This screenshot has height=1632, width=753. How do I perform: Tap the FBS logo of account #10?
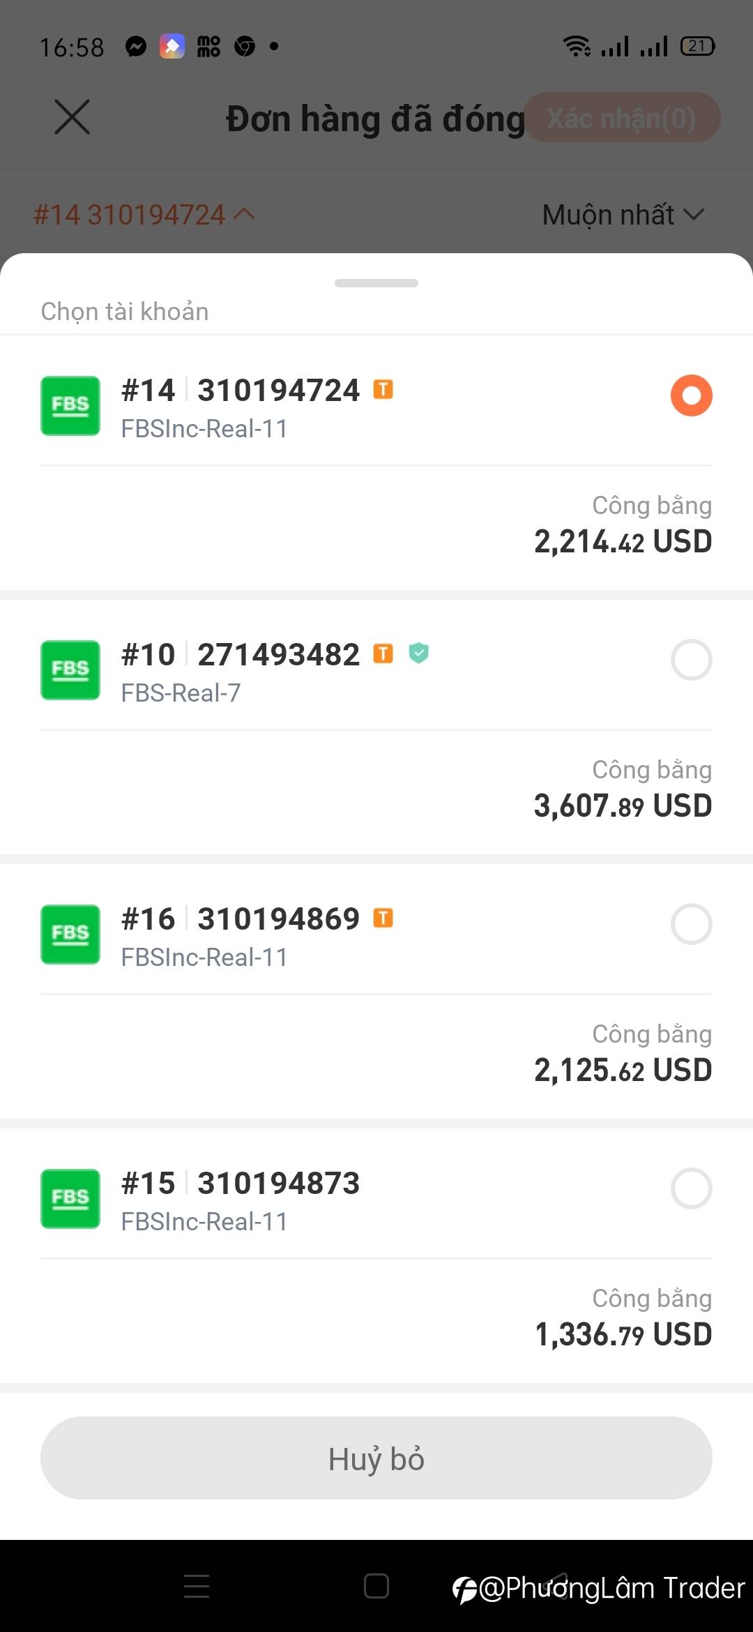click(70, 670)
